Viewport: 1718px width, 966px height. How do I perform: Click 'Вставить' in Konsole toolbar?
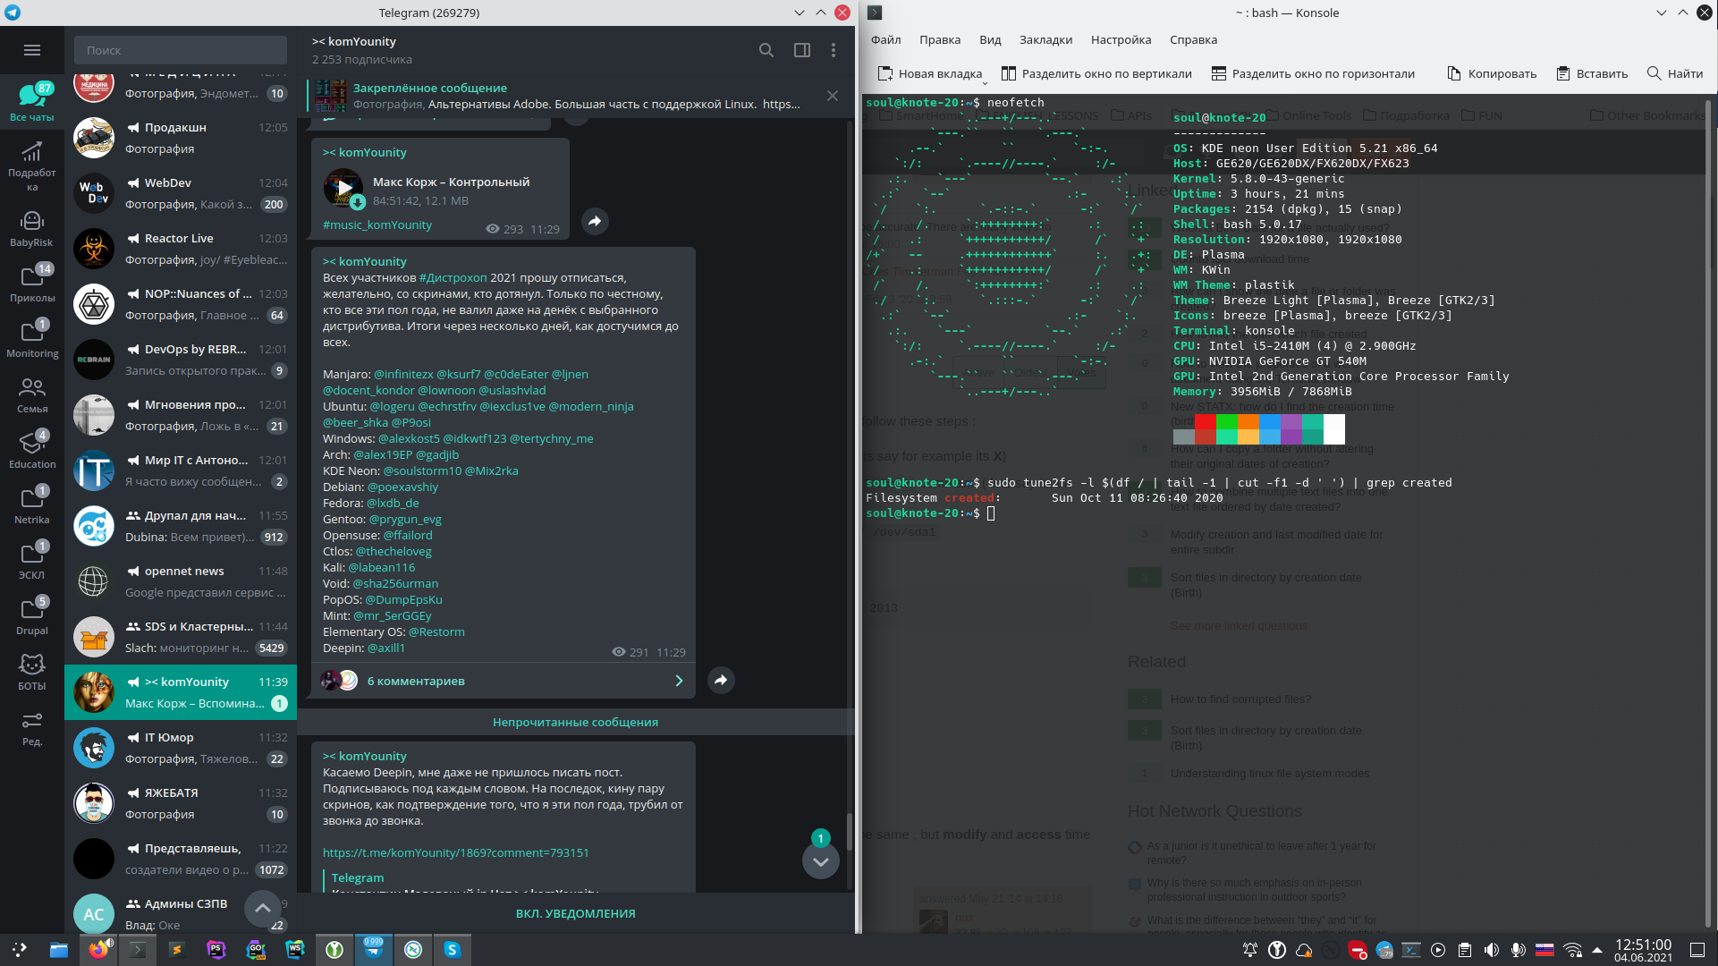coord(1592,73)
